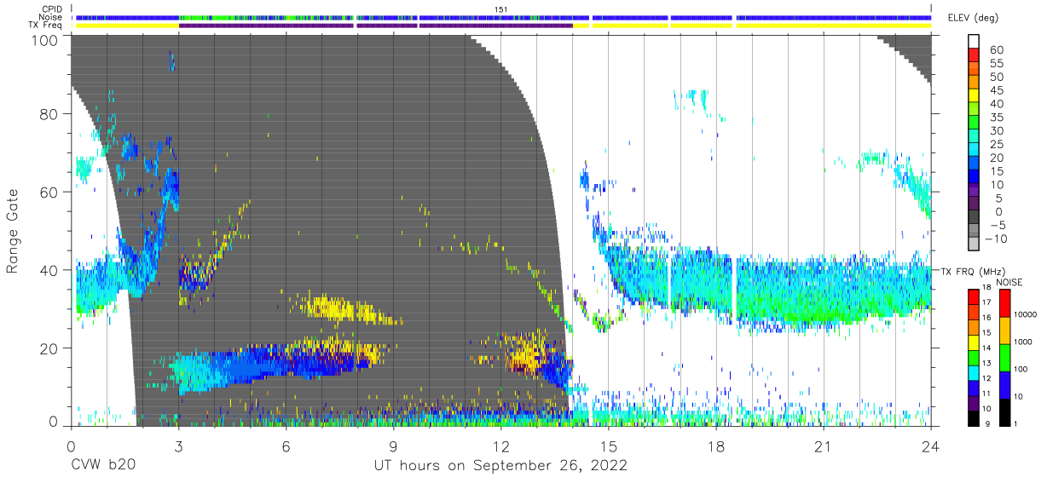Click Range Gate tick label 60
Screen dimensions: 1047x483
tap(50, 193)
